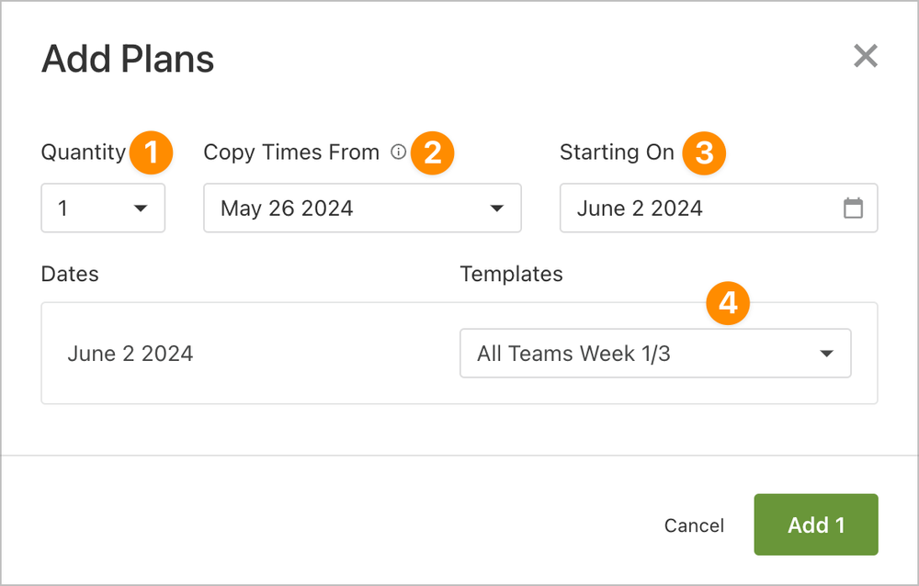
Task: Open the calendar picker icon
Action: tap(853, 208)
